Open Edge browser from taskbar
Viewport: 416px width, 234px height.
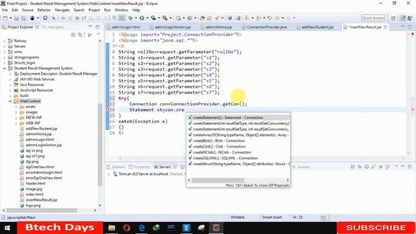click(142, 227)
